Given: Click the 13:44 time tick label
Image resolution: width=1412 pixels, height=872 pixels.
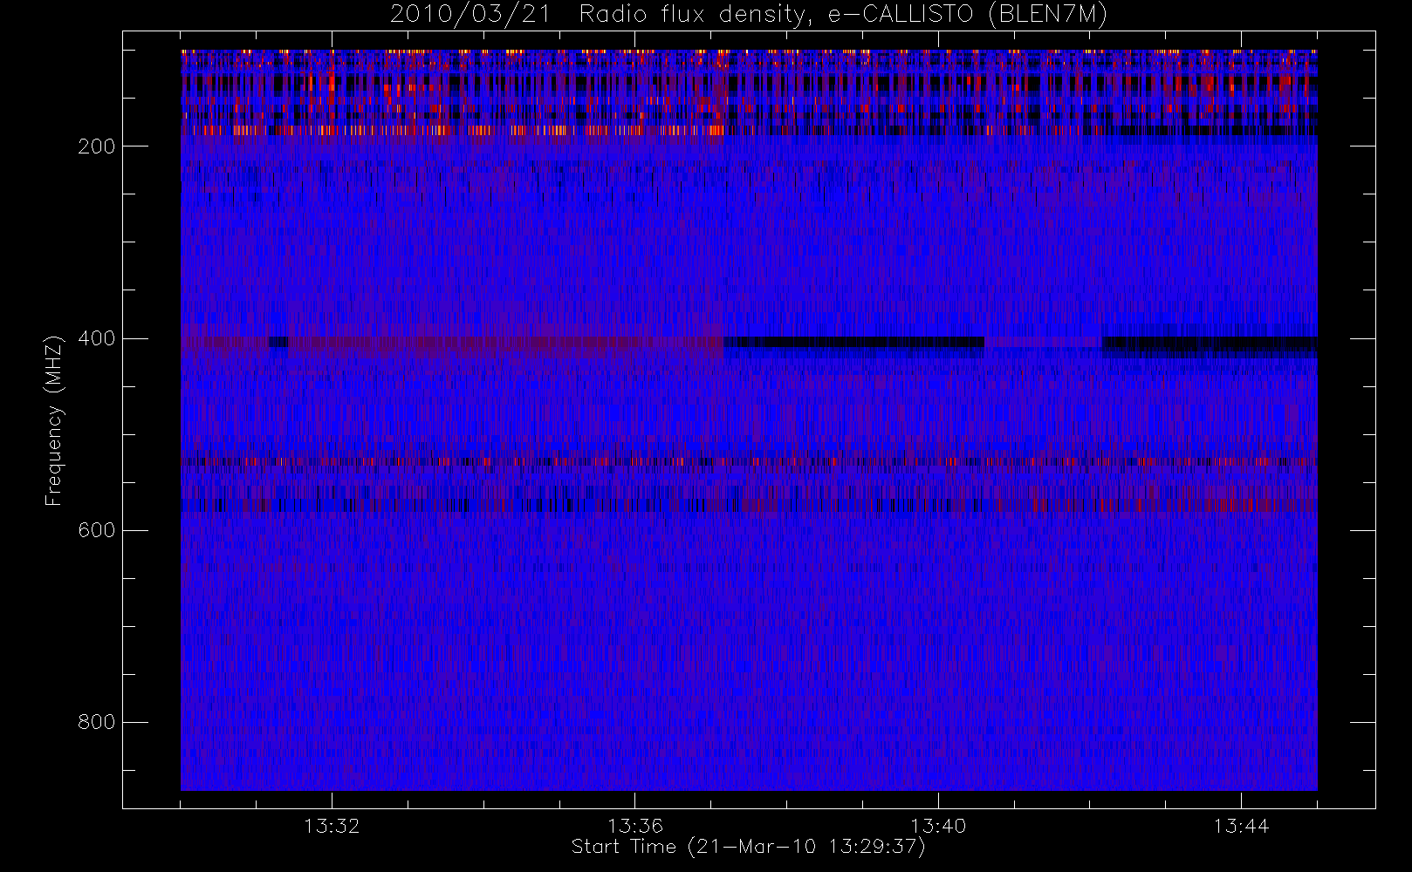Looking at the screenshot, I should pyautogui.click(x=1241, y=826).
